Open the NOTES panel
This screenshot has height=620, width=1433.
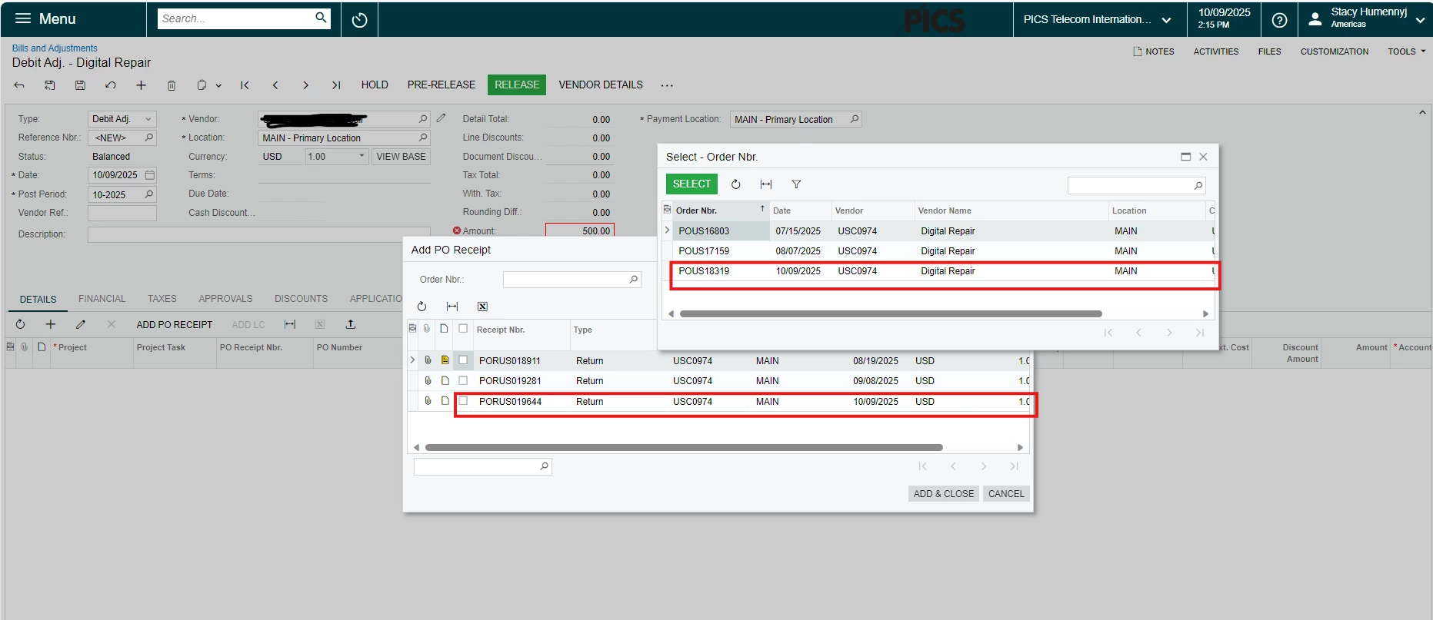pyautogui.click(x=1154, y=51)
